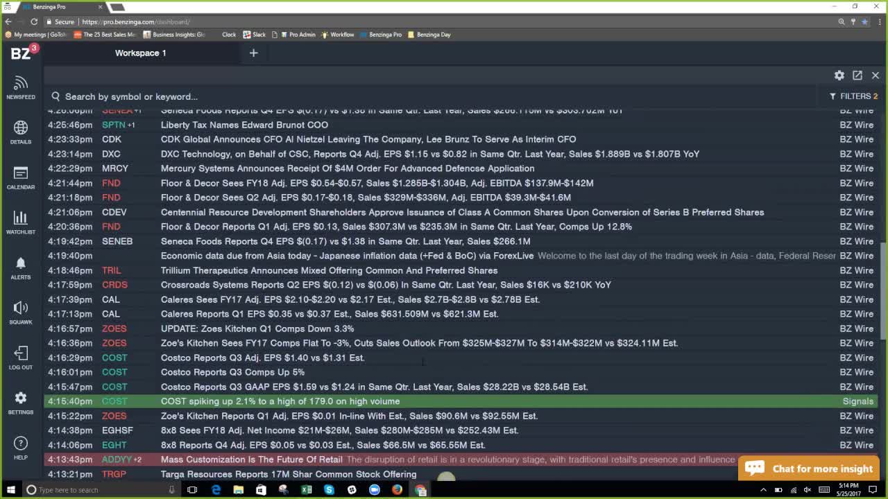This screenshot has width=888, height=499.
Task: Open Mercury Systems $4M order headline
Action: pos(348,168)
